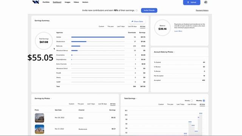Expand the Total Earnings dropdown
The height and width of the screenshot is (136, 242).
click(x=137, y=99)
